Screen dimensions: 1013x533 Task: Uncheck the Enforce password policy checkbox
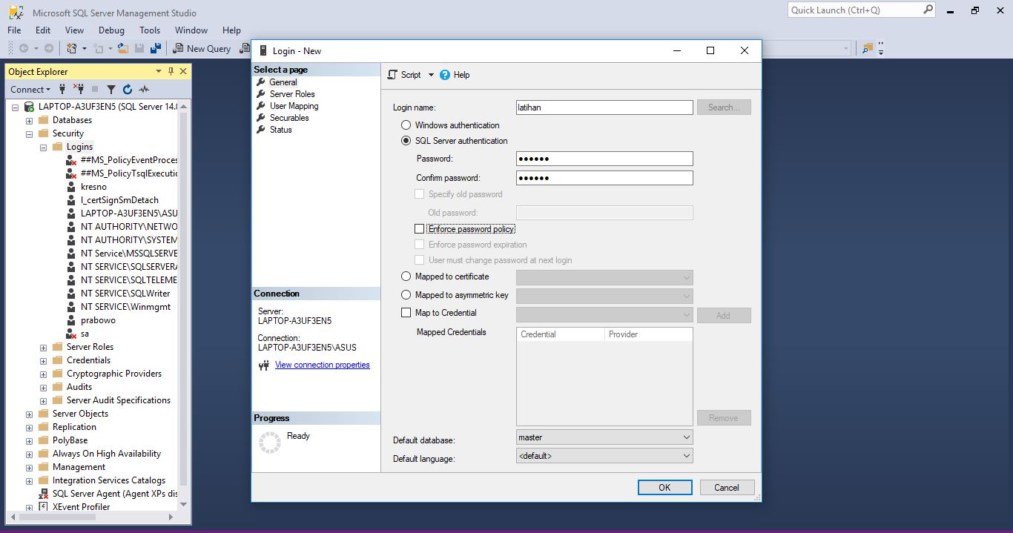click(420, 228)
